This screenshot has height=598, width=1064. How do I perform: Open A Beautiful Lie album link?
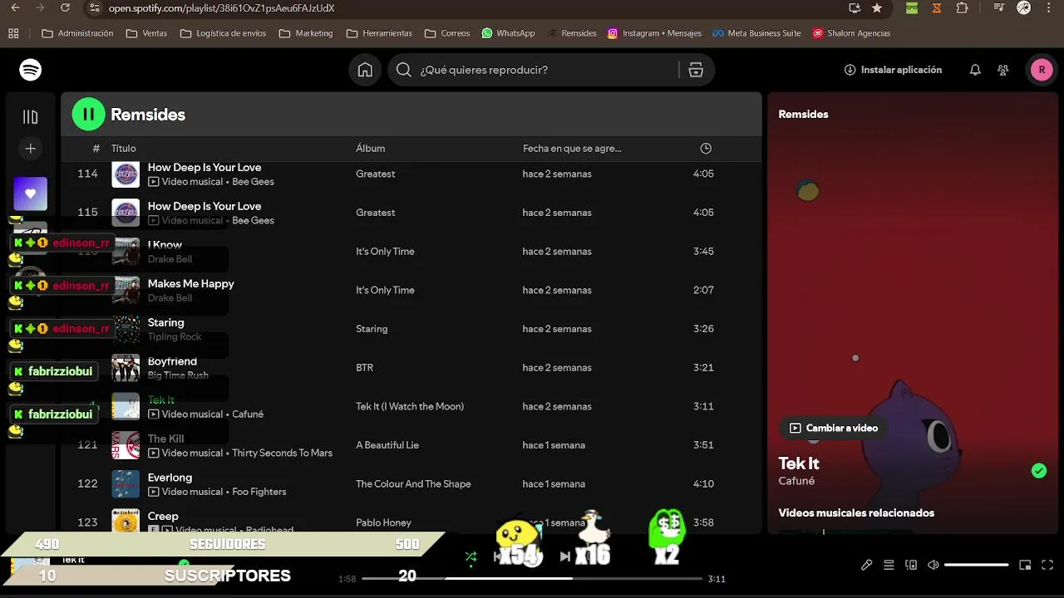pos(387,445)
